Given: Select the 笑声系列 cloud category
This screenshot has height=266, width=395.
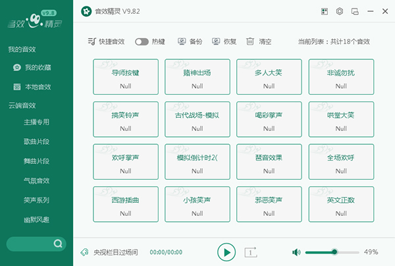Looking at the screenshot, I should point(37,199).
